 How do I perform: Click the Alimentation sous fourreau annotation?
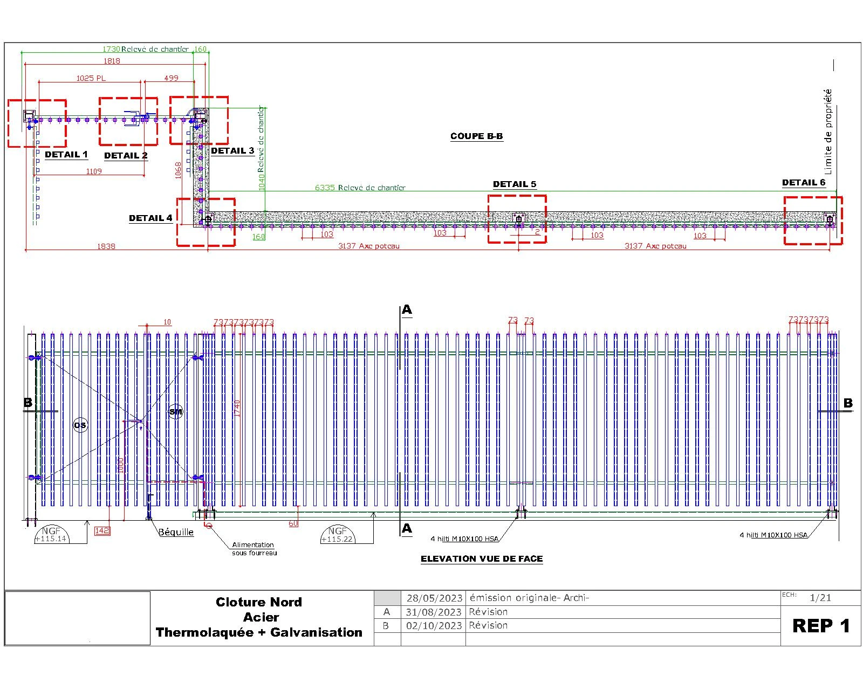pos(252,548)
